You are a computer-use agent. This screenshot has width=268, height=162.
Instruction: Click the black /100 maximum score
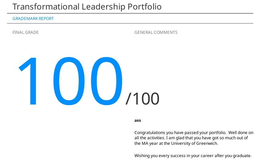(x=143, y=99)
